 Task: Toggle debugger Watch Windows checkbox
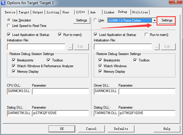100,66
